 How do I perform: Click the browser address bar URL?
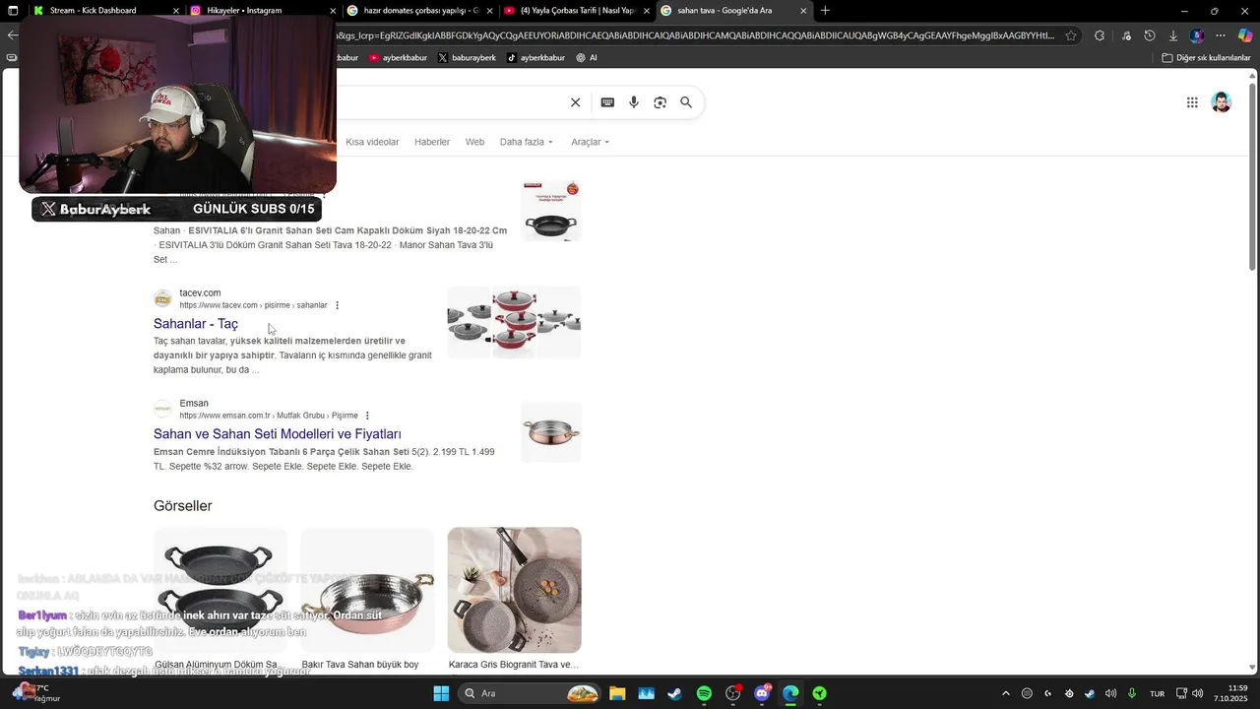(694, 35)
